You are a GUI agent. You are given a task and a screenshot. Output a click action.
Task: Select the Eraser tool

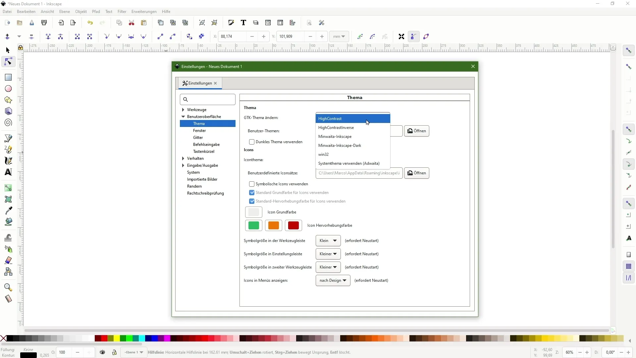click(x=8, y=260)
